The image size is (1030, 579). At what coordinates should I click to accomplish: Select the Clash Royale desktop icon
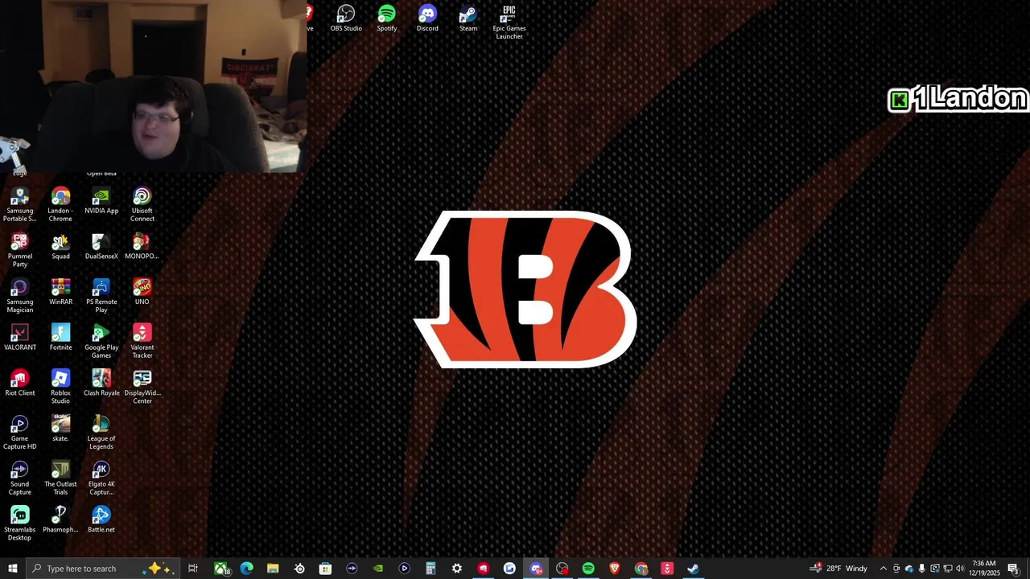coord(101,384)
